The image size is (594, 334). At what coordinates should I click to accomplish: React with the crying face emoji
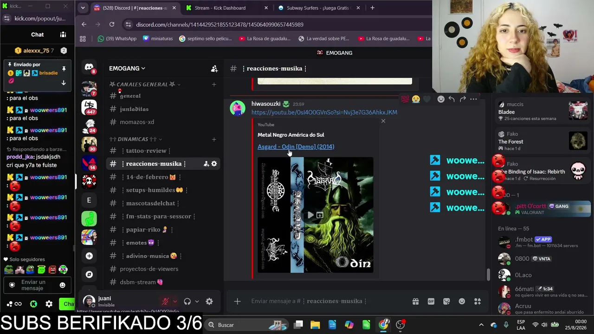(416, 99)
